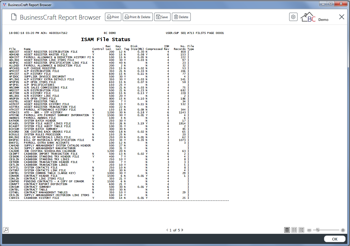The image size is (350, 246).
Task: Click the OK button
Action: coord(335,239)
